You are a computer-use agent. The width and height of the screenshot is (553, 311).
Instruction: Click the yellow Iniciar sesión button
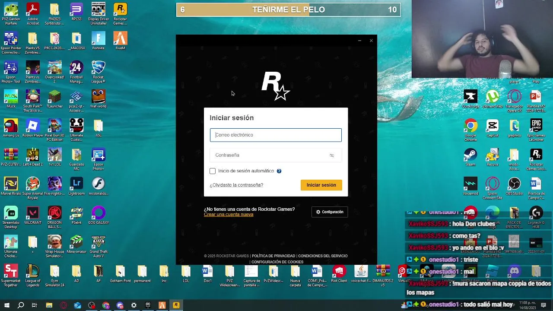coord(321,185)
